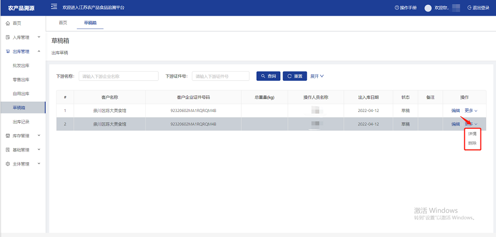This screenshot has width=496, height=237.
Task: Choose 删除 from the dropdown menu
Action: pyautogui.click(x=472, y=143)
